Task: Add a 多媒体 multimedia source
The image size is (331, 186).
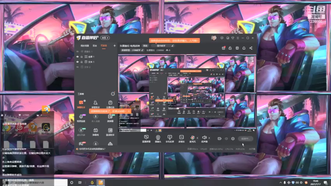Action: click(x=181, y=139)
